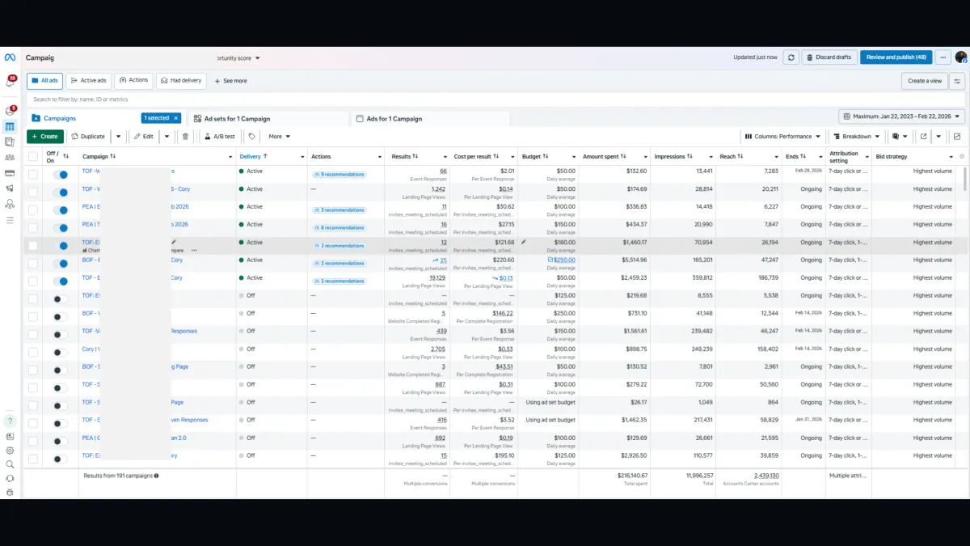The width and height of the screenshot is (970, 546).
Task: Expand the Columns: Performance dropdown
Action: click(x=782, y=137)
